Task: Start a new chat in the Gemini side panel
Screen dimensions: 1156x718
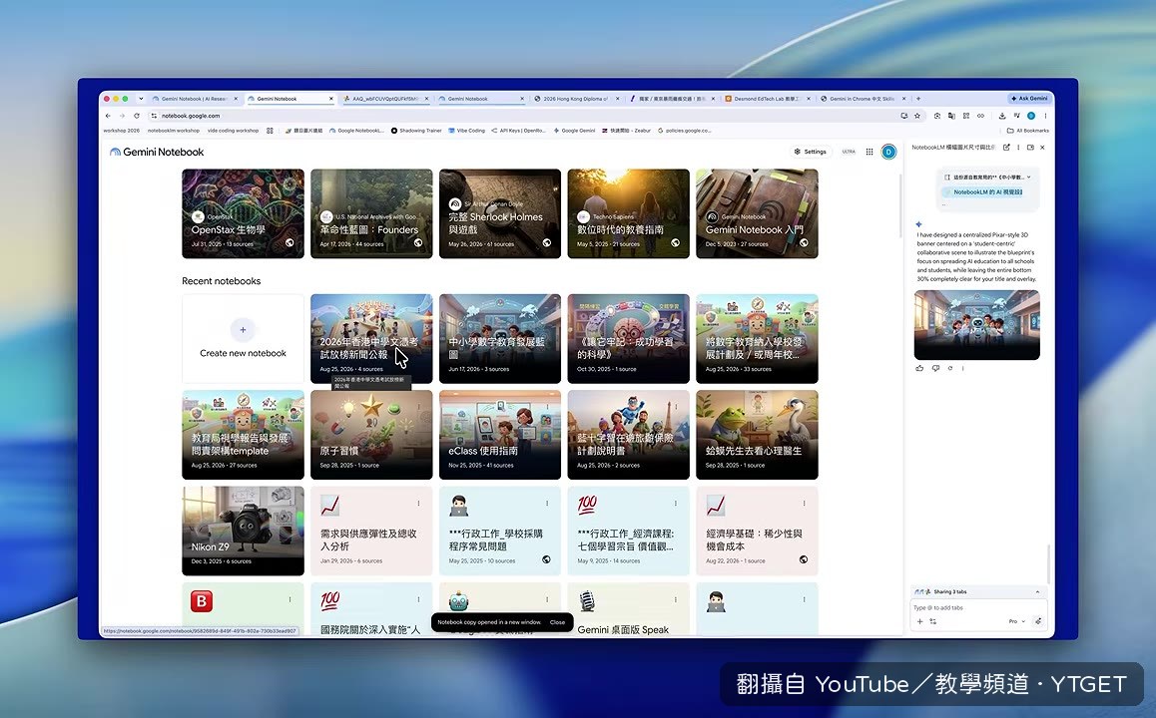Action: tap(1006, 148)
